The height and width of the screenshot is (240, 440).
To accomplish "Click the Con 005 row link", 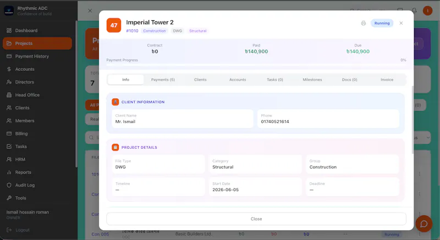I will pos(100,234).
